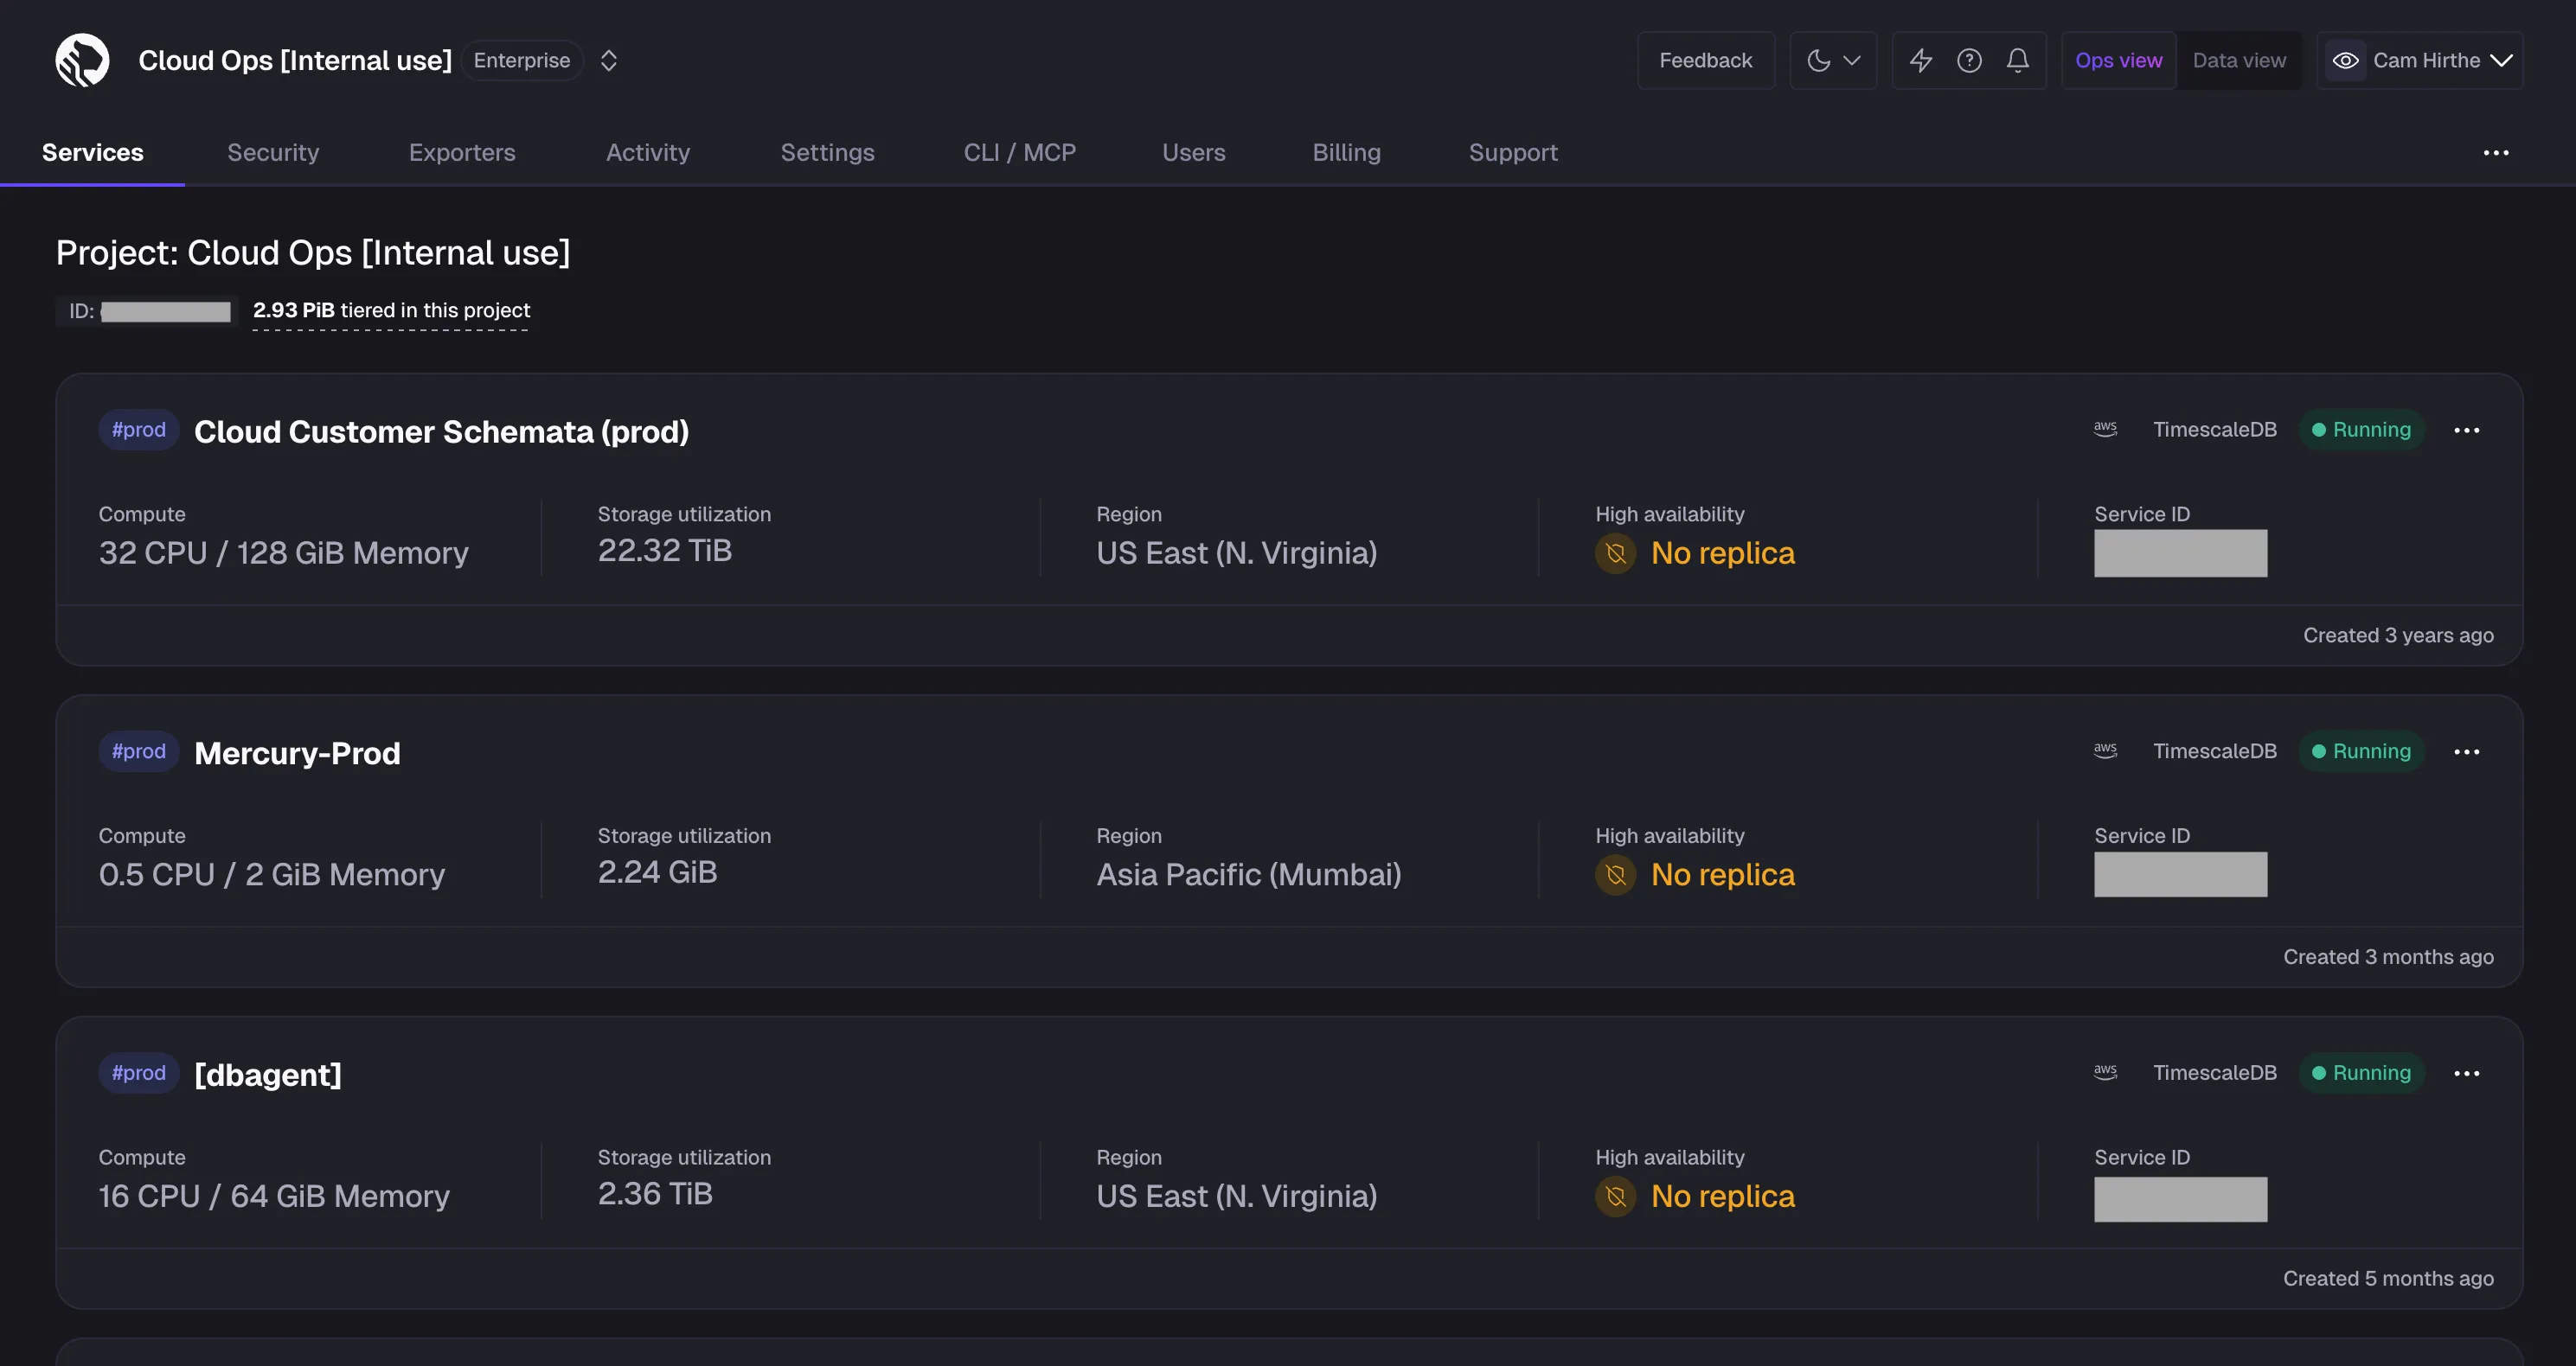Screen dimensions: 2576x1366
Task: Open the Mercury-Prod service
Action: (x=297, y=753)
